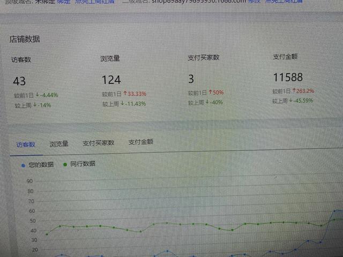The height and width of the screenshot is (257, 343).
Task: Click the 90 label on the chart axis
Action: pos(30,181)
